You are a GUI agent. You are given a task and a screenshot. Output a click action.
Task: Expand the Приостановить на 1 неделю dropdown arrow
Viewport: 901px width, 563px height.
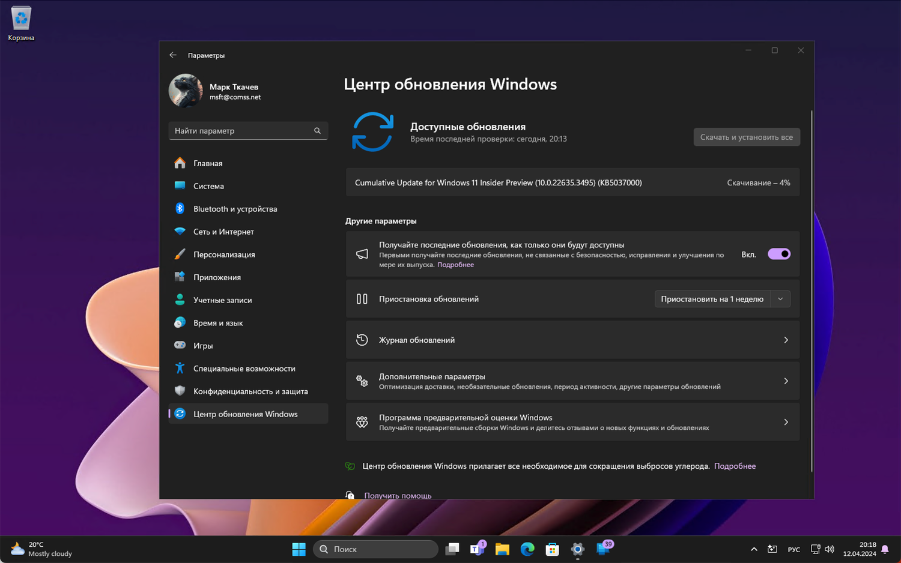780,299
